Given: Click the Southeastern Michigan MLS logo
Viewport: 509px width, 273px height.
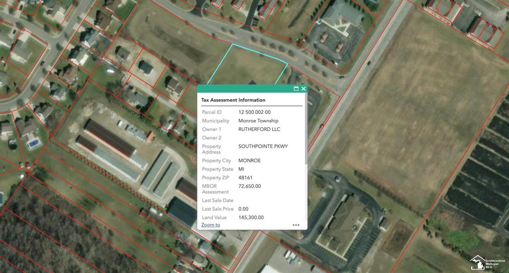Looking at the screenshot, I should tap(488, 263).
